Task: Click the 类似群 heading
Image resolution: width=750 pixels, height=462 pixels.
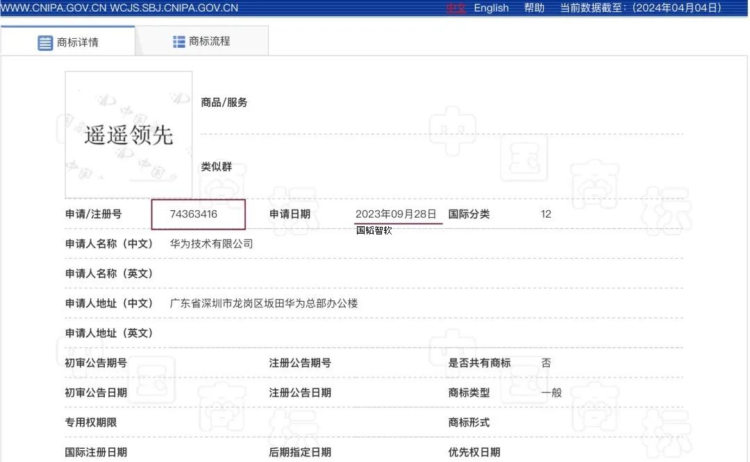Action: pos(216,166)
